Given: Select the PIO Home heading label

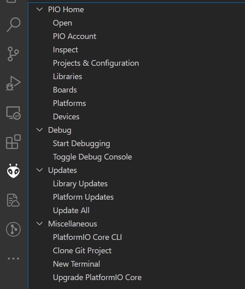Looking at the screenshot, I should coord(66,10).
